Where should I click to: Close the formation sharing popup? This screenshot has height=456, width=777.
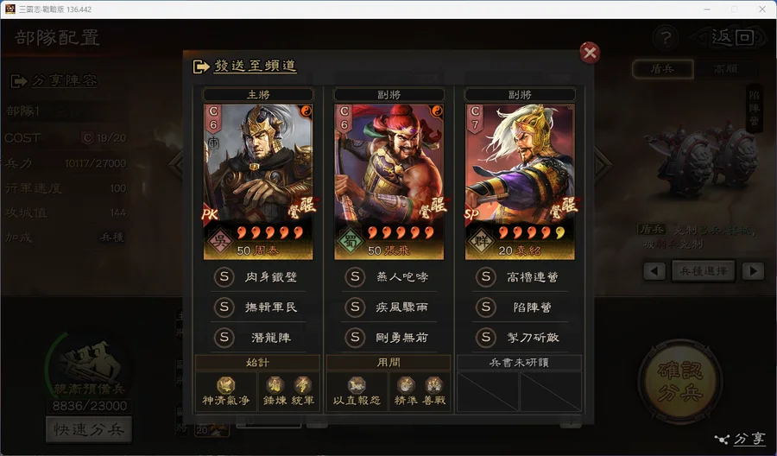tap(590, 52)
